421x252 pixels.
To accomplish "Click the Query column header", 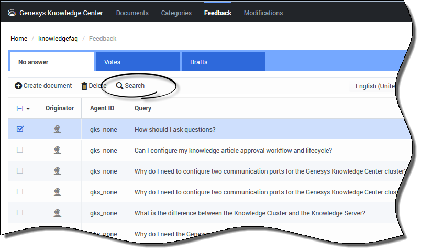I will click(x=143, y=108).
